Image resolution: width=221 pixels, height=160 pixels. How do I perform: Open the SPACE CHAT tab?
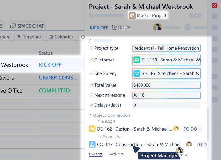[x=27, y=26]
